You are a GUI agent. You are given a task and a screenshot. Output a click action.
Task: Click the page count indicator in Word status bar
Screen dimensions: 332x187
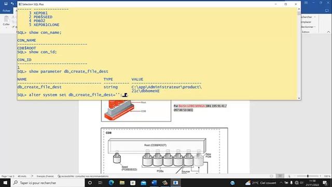pos(8,176)
